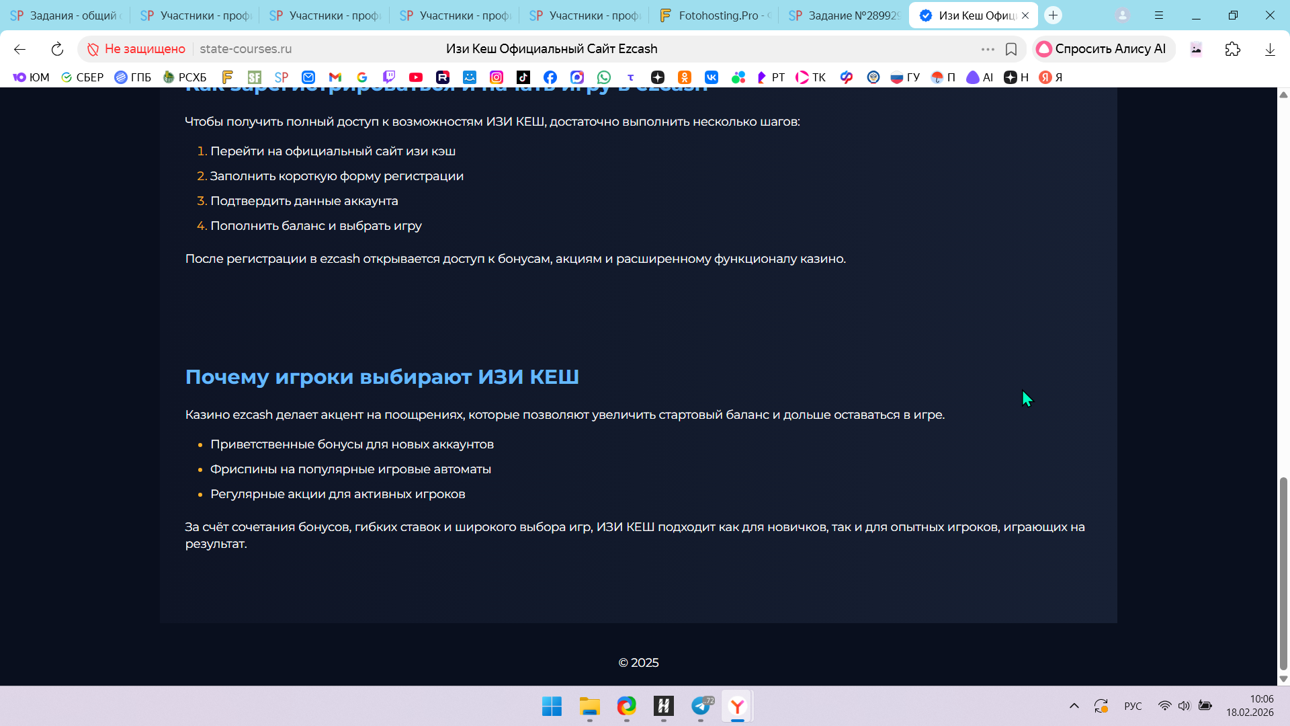This screenshot has height=726, width=1290.
Task: Open the Gmail bookmark icon
Action: click(335, 77)
